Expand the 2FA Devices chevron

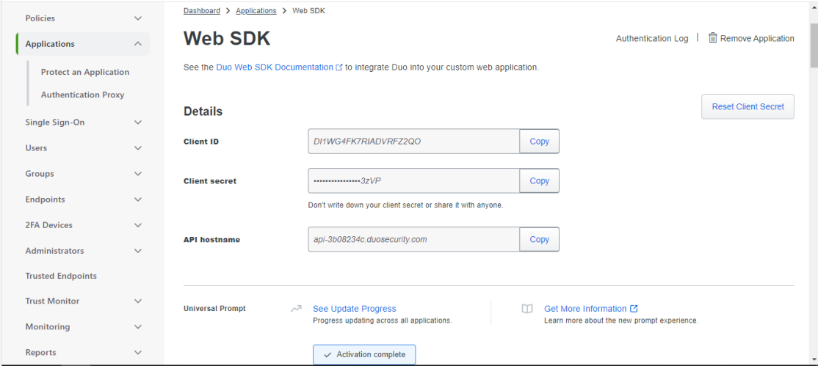point(138,225)
